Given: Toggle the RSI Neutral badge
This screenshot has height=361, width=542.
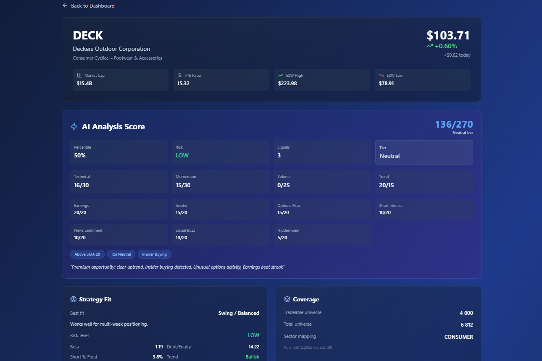Looking at the screenshot, I should point(121,254).
